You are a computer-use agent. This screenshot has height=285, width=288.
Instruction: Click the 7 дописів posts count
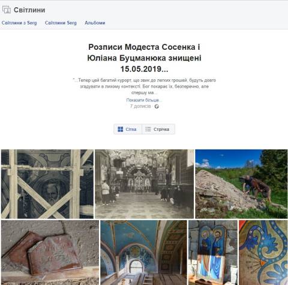[x=140, y=106]
